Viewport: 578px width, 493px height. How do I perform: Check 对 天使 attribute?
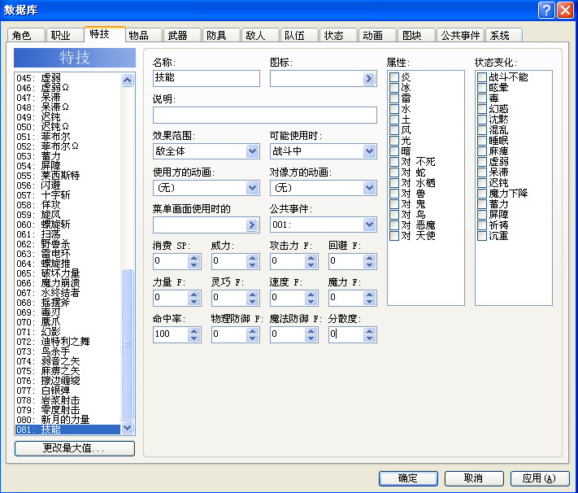point(394,235)
